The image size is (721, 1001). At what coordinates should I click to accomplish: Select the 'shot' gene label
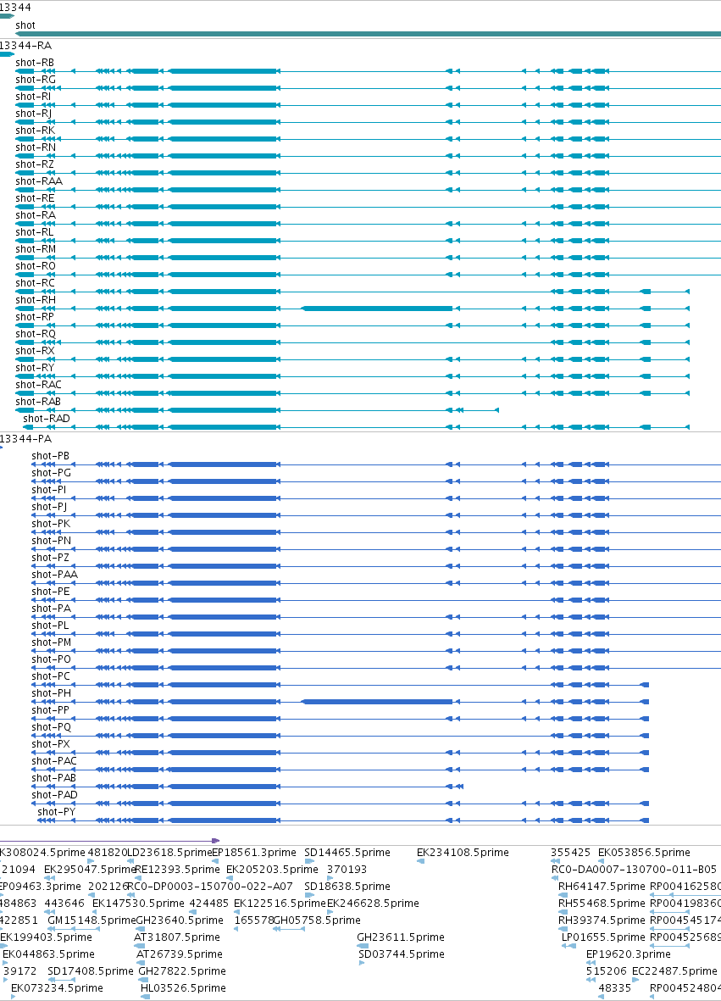(25, 25)
